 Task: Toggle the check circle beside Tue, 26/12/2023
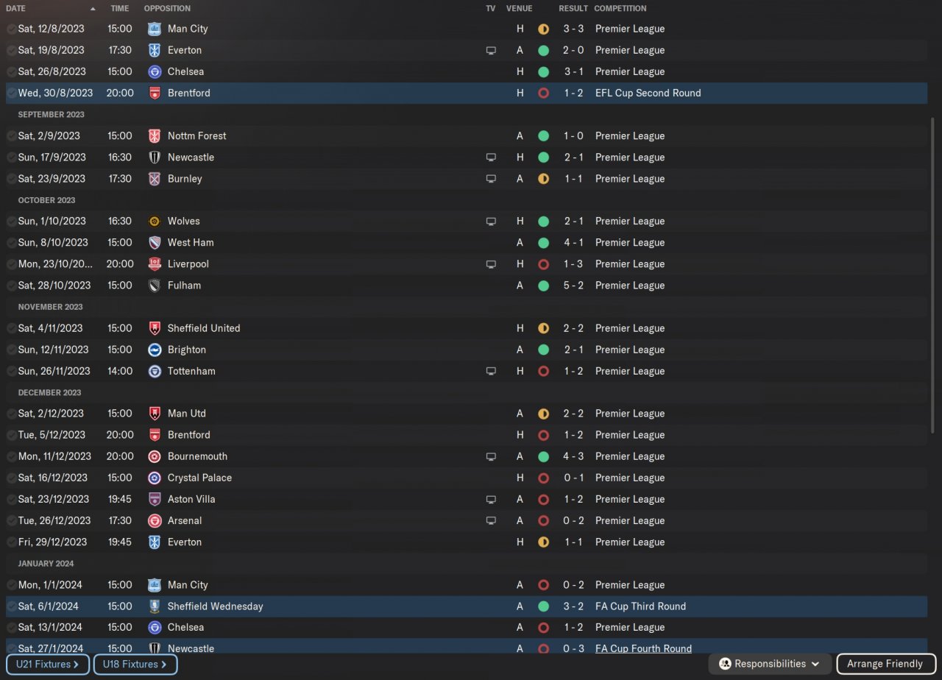tap(11, 520)
